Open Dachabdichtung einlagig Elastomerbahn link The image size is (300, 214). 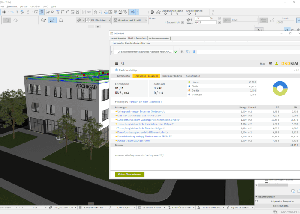[x=144, y=137]
